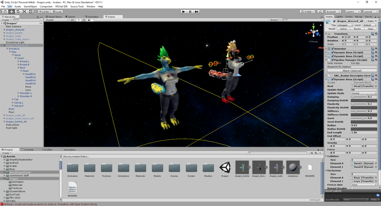This screenshot has width=381, height=206.
Task: Click the Play button
Action: pyautogui.click(x=184, y=12)
